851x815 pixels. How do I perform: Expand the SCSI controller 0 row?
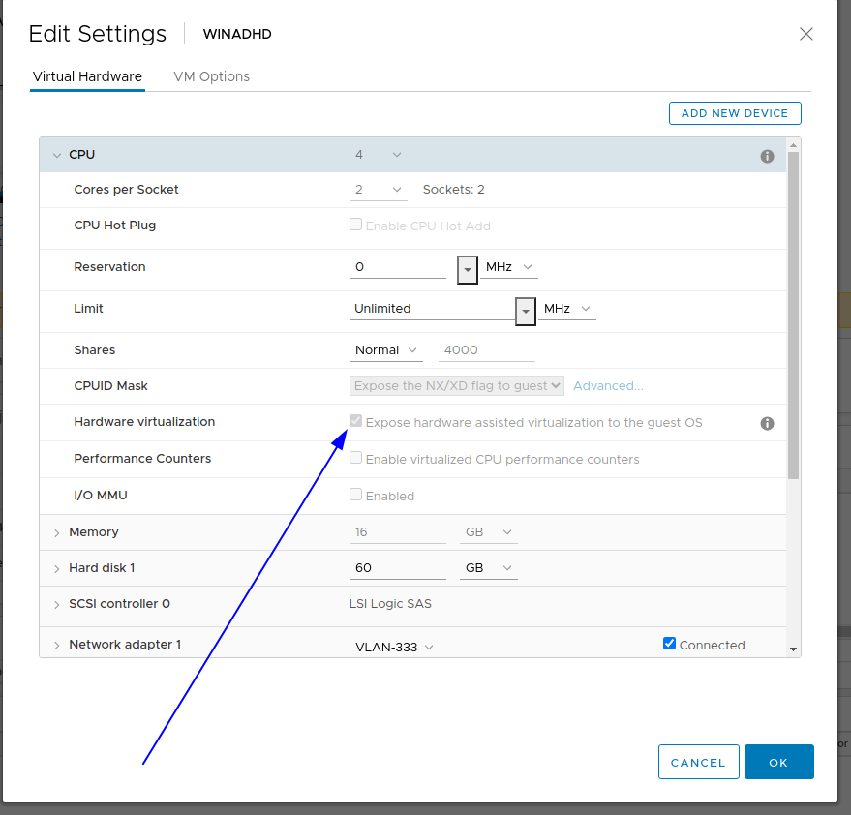57,604
